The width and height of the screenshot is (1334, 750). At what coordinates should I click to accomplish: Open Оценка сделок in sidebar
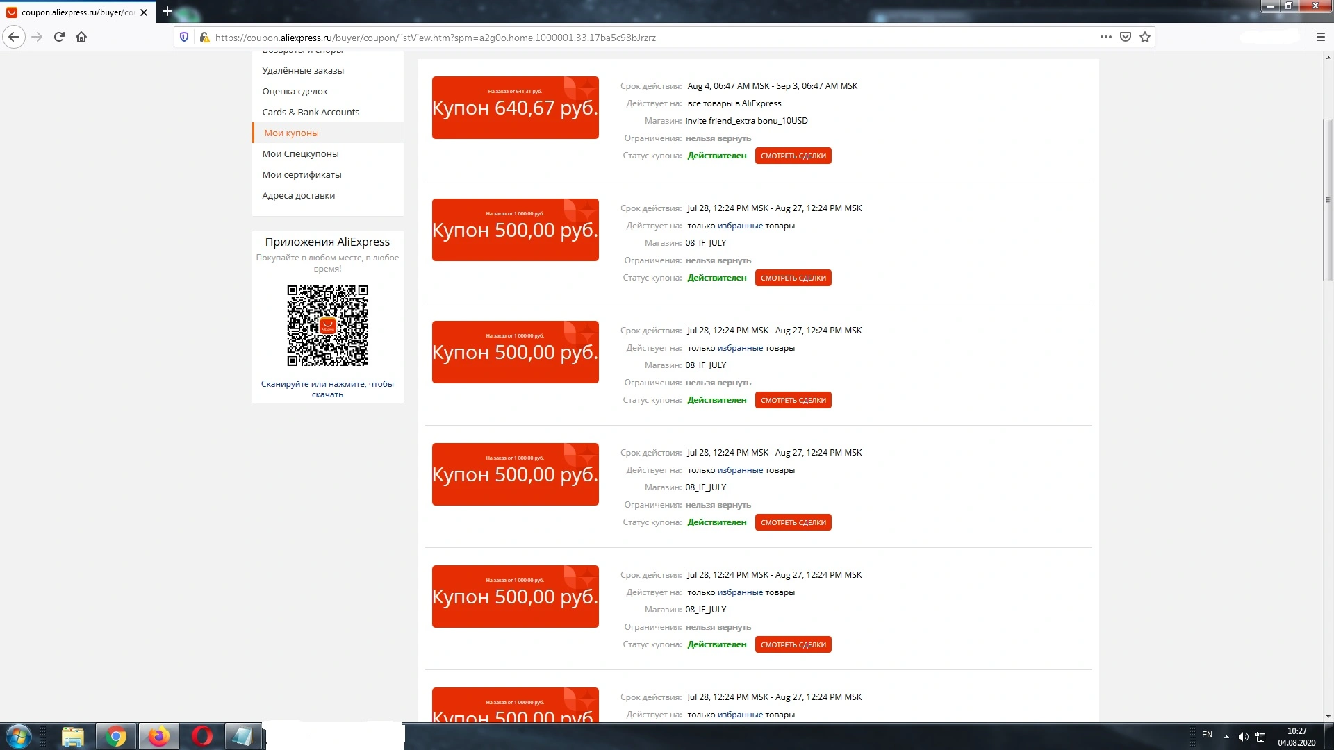295,91
